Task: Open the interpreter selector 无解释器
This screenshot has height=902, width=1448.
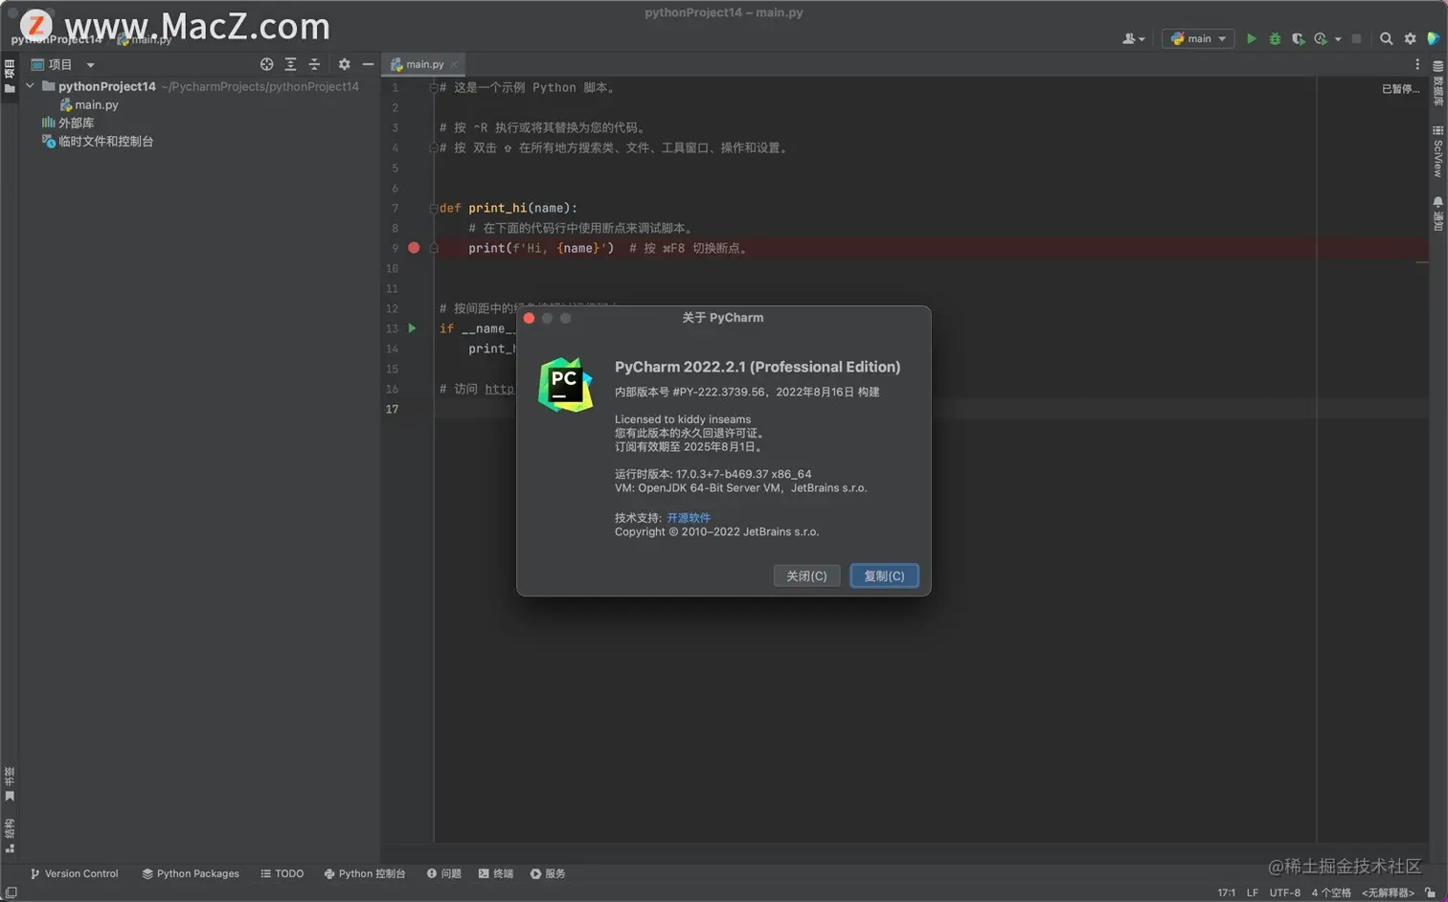Action: tap(1388, 892)
